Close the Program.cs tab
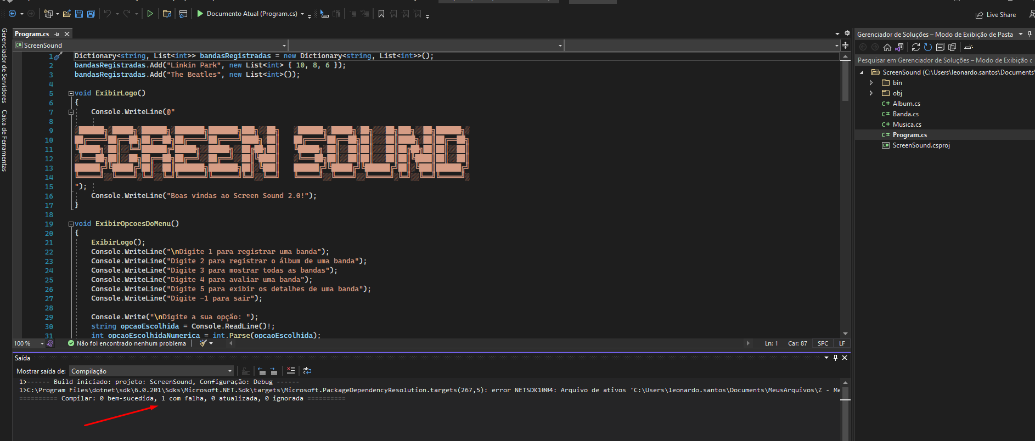The image size is (1035, 441). click(67, 34)
